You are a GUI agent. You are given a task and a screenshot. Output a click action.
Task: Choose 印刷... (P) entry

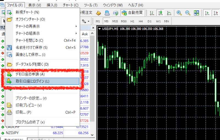click(x=43, y=112)
